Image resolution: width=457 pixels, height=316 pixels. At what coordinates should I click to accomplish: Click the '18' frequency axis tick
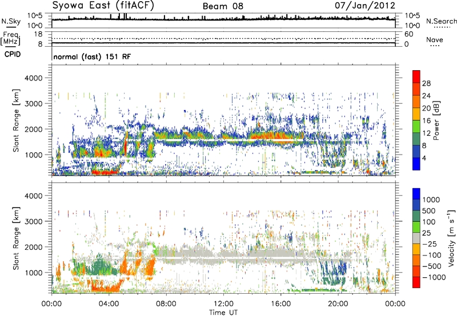[38, 34]
